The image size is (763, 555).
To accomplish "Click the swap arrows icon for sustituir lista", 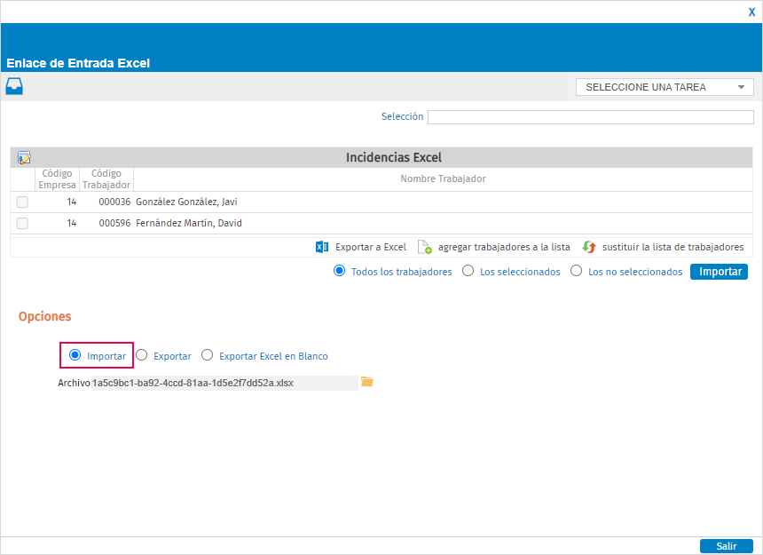I will 589,247.
